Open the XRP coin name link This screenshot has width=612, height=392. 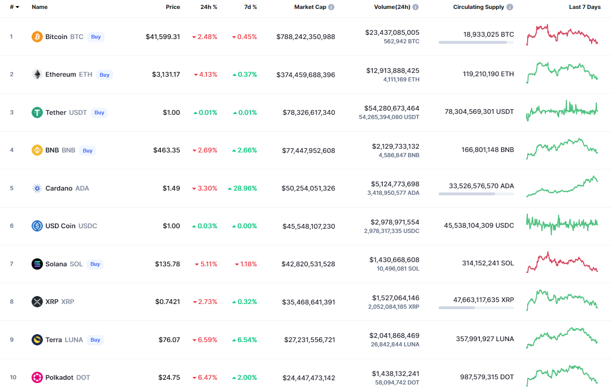(52, 302)
